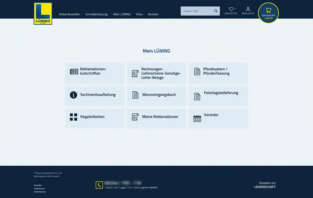Click the Sortimentsaufteilung info icon
The image size is (313, 198).
click(74, 95)
